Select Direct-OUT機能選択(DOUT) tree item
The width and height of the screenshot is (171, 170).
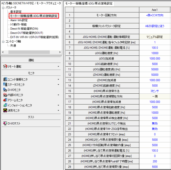27,33
